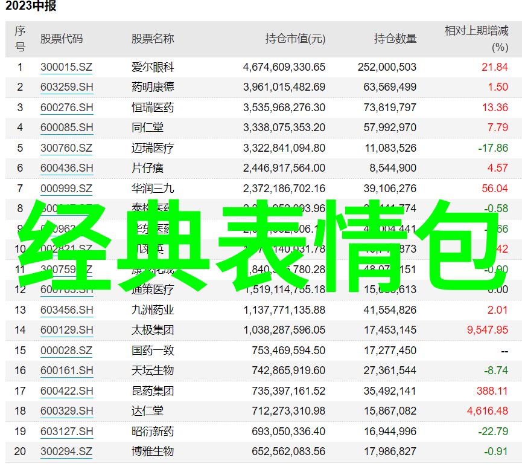This screenshot has height=469, width=522.
Task: Follow the 300294.SZ stock link
Action: pyautogui.click(x=66, y=451)
